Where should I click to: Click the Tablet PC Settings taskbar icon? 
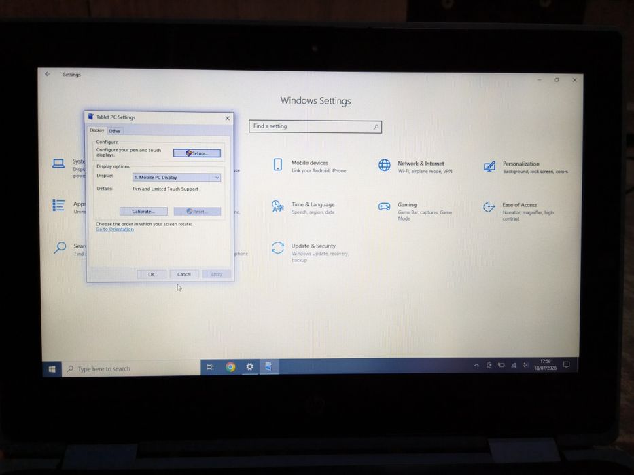click(269, 366)
